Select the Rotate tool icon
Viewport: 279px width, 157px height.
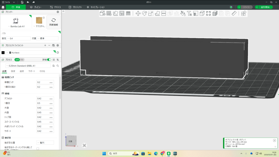click(144, 13)
